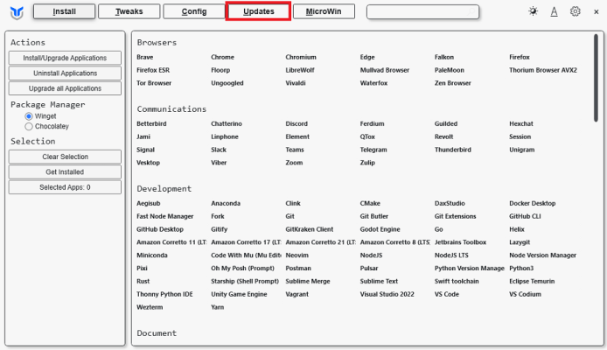Click the Uninstall Applications button
Viewport: 607px width, 350px height.
(66, 73)
